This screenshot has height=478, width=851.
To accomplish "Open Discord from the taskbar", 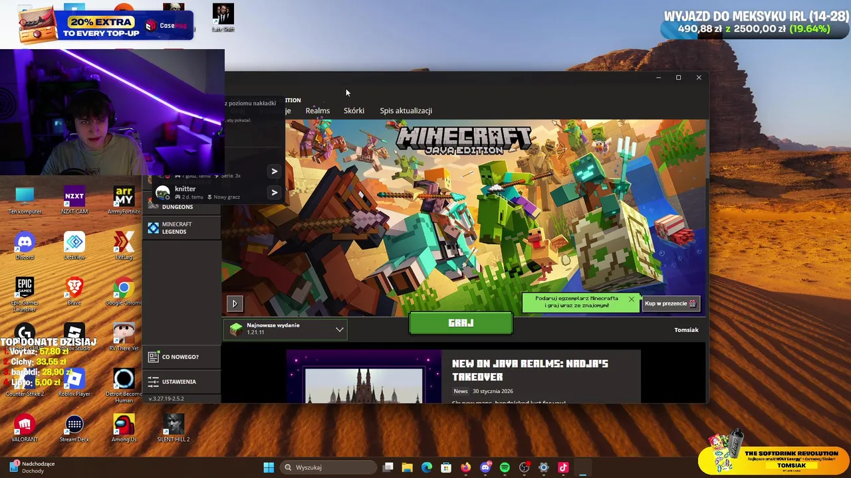I will coord(485,467).
